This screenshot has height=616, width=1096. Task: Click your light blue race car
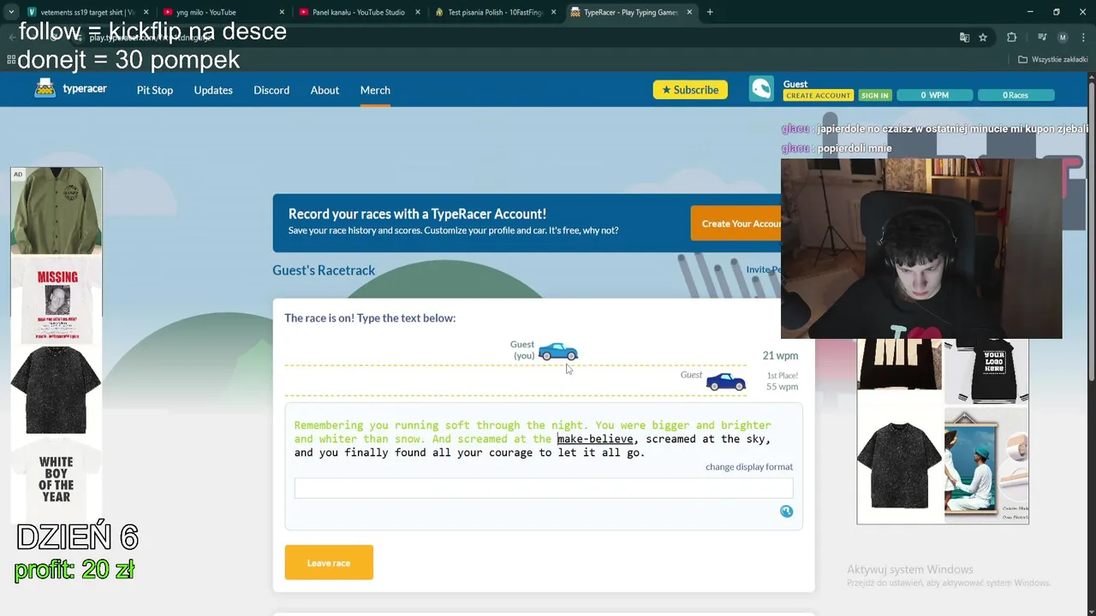pos(558,351)
